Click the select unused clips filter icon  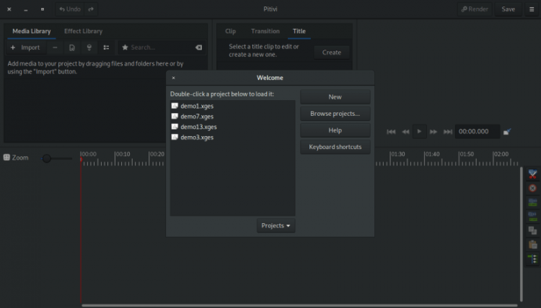point(89,47)
